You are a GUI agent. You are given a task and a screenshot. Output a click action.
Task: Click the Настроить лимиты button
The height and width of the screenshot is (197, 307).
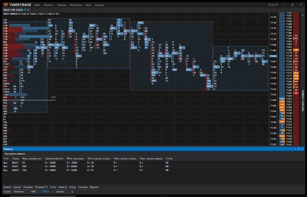tap(14, 154)
